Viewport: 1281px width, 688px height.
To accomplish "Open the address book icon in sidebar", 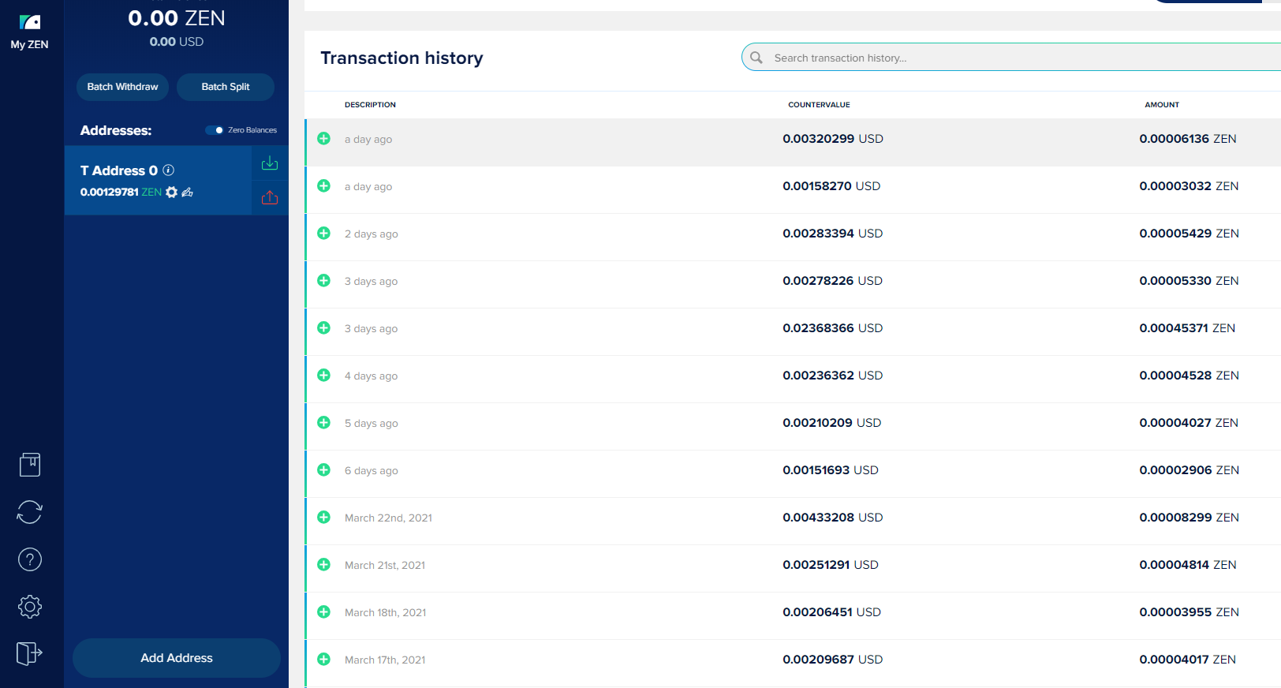I will 30,465.
